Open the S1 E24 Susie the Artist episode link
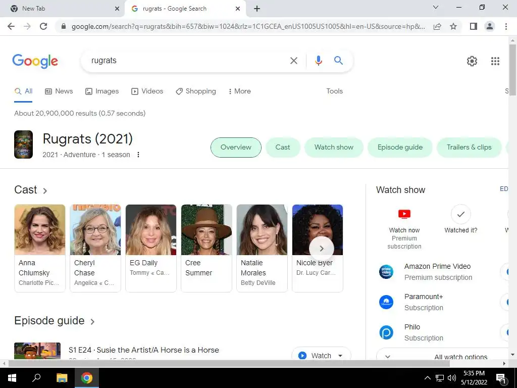The image size is (517, 388). pyautogui.click(x=144, y=350)
